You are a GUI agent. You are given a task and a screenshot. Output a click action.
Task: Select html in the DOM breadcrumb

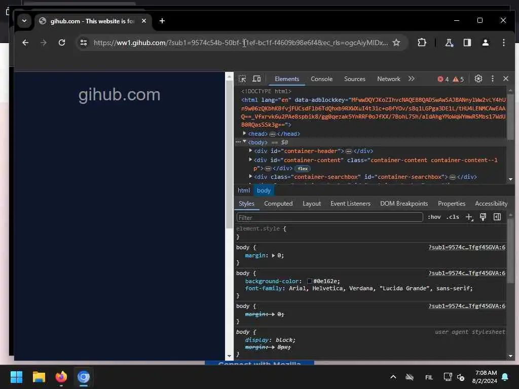pyautogui.click(x=244, y=190)
